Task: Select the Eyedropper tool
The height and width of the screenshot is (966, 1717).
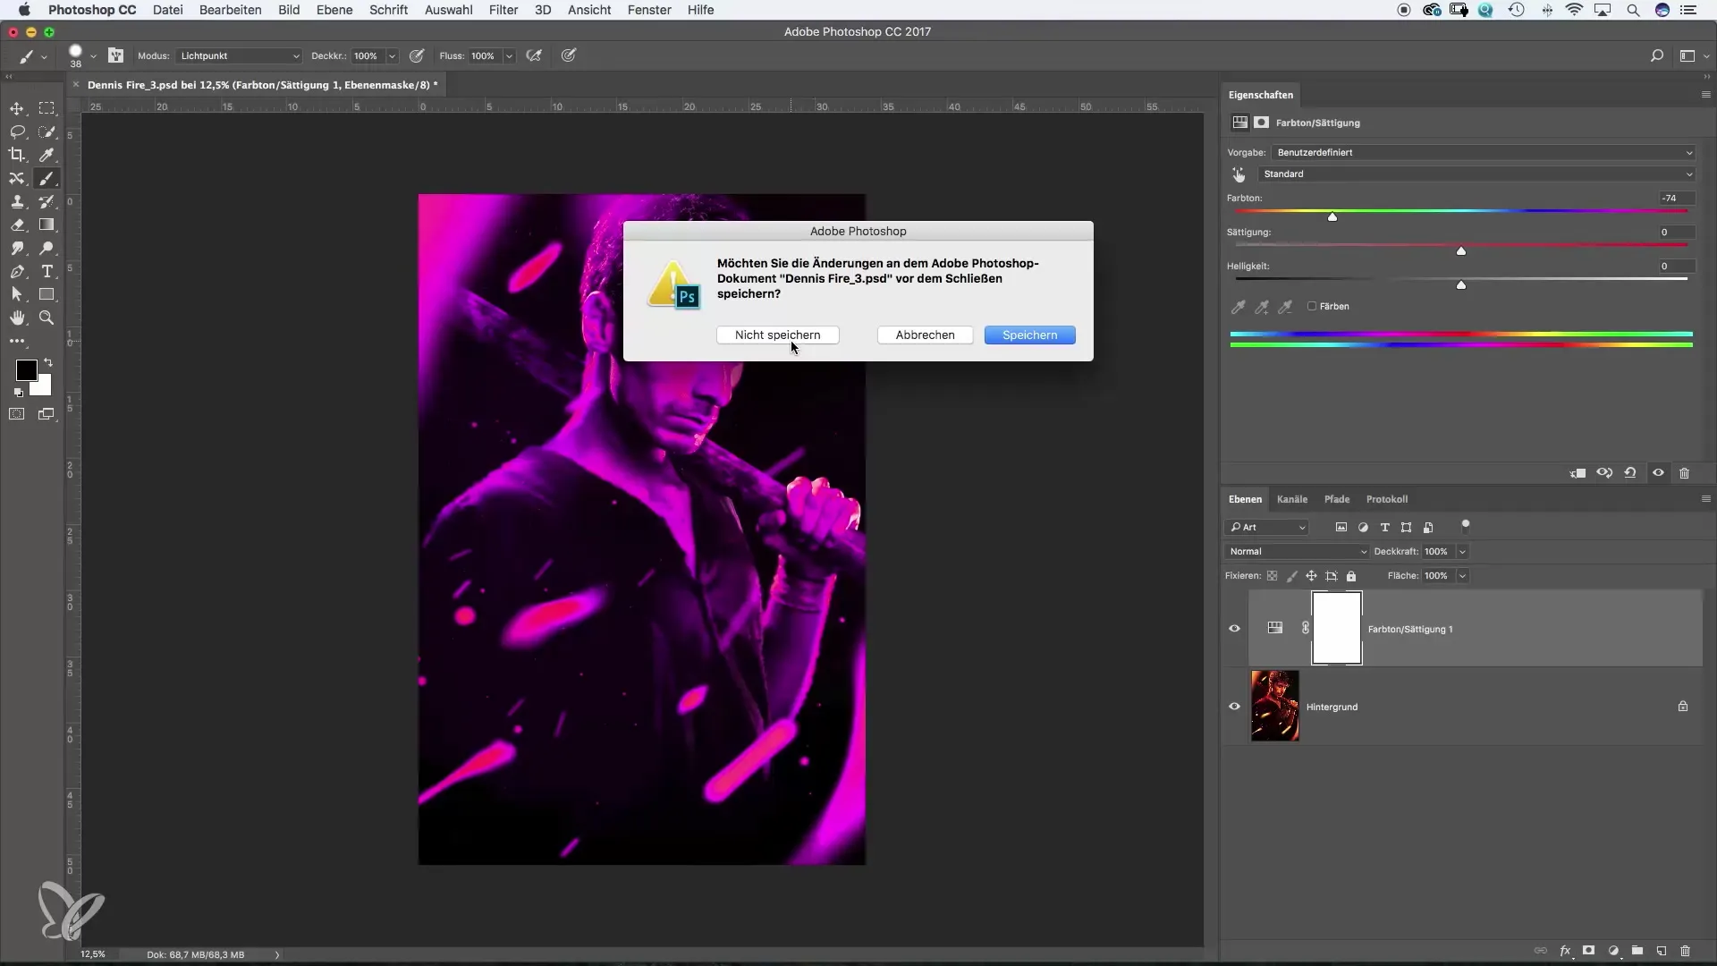Action: [47, 155]
